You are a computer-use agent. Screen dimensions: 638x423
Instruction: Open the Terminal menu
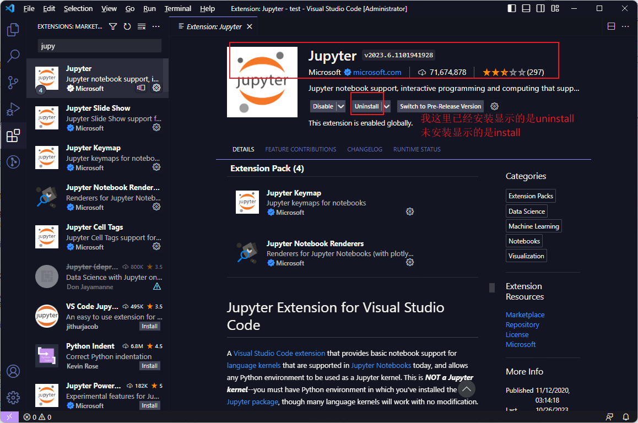coord(178,9)
